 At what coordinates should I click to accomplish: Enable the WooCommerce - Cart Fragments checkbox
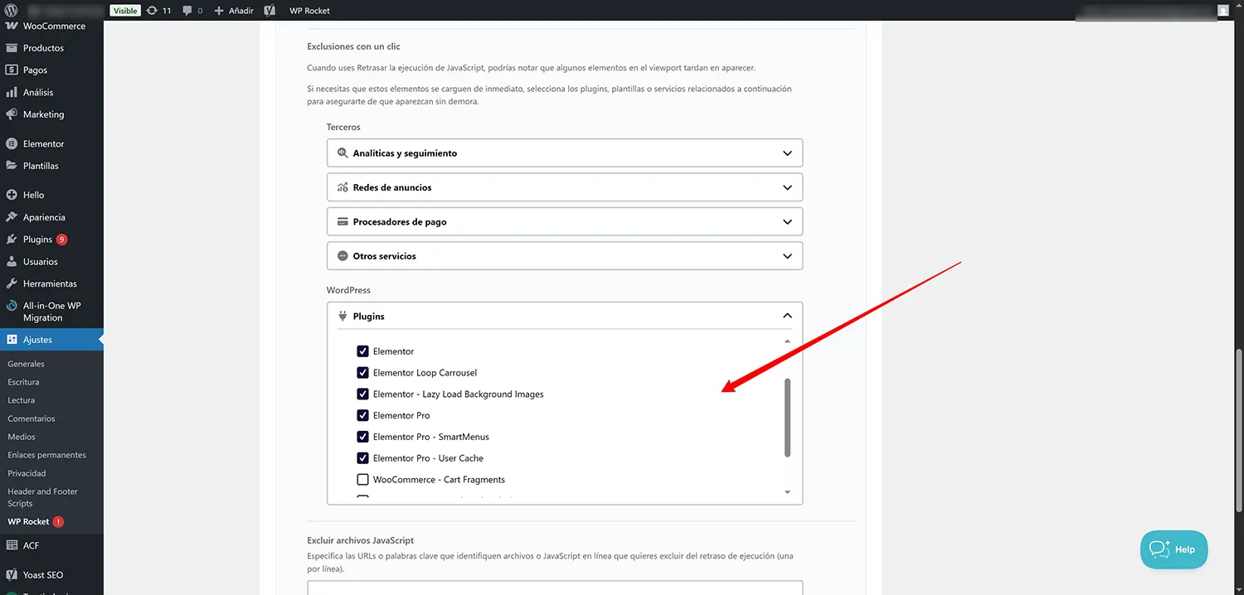362,479
